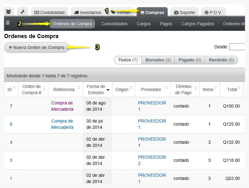249x188 pixels.
Task: Open the wrench settings tab
Action: point(22,12)
